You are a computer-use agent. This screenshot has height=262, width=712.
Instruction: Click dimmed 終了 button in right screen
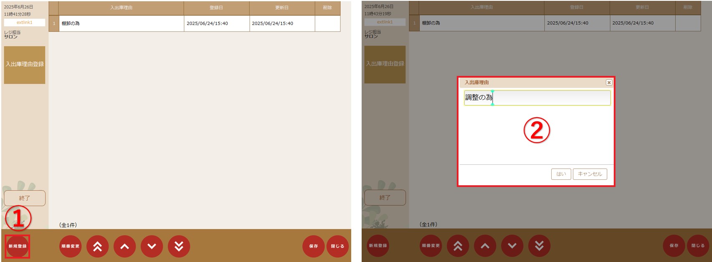click(x=385, y=198)
